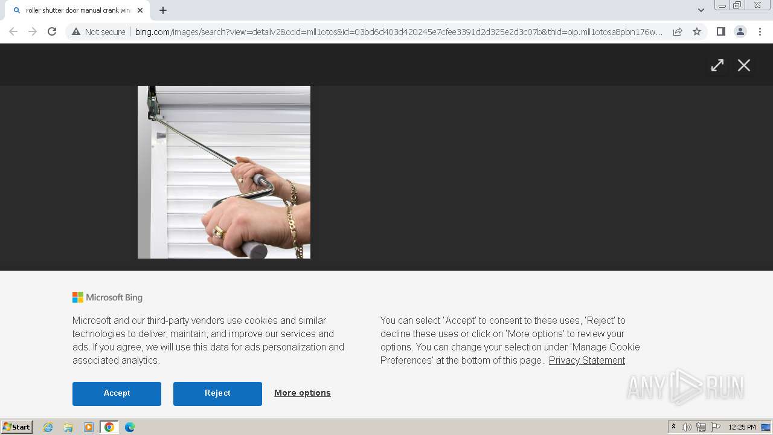Open the Chrome three-dot menu
The image size is (773, 435).
tap(760, 31)
